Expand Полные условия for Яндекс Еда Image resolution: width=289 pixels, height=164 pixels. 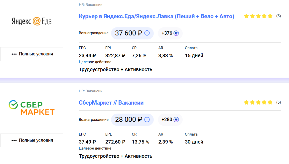pyautogui.click(x=32, y=54)
